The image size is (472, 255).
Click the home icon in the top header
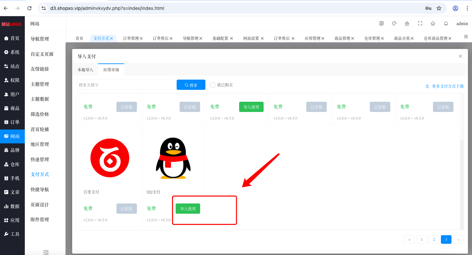[433, 23]
